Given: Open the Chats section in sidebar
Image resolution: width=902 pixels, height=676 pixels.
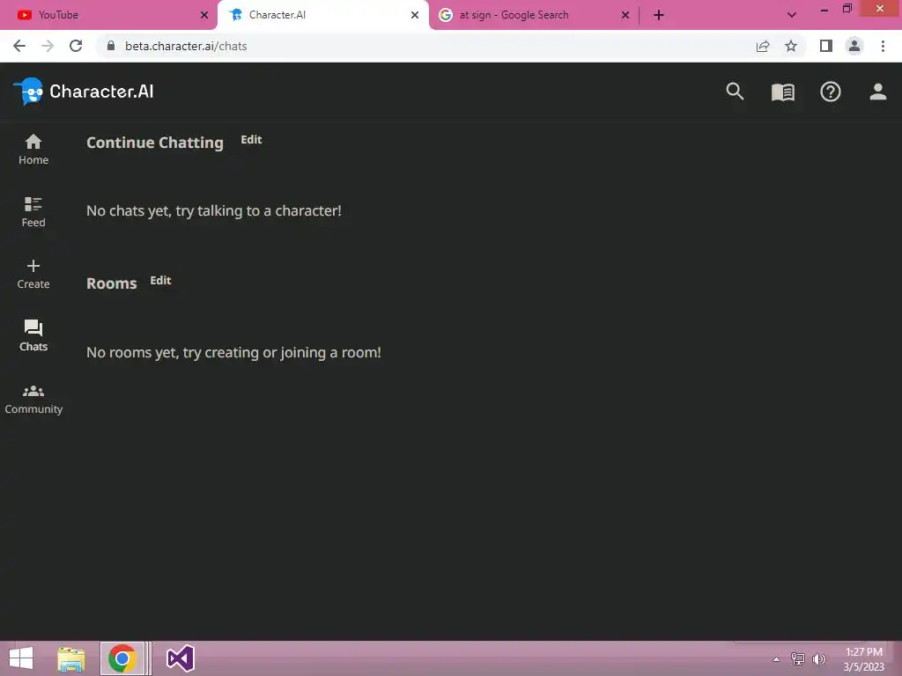Looking at the screenshot, I should 33,335.
